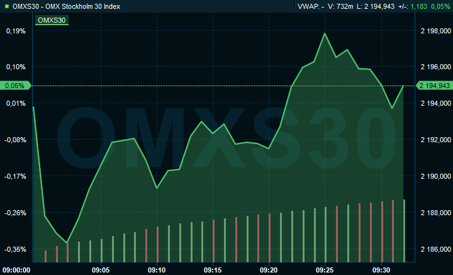
Task: Select the OMXS30 legend label
Action: tap(52, 20)
